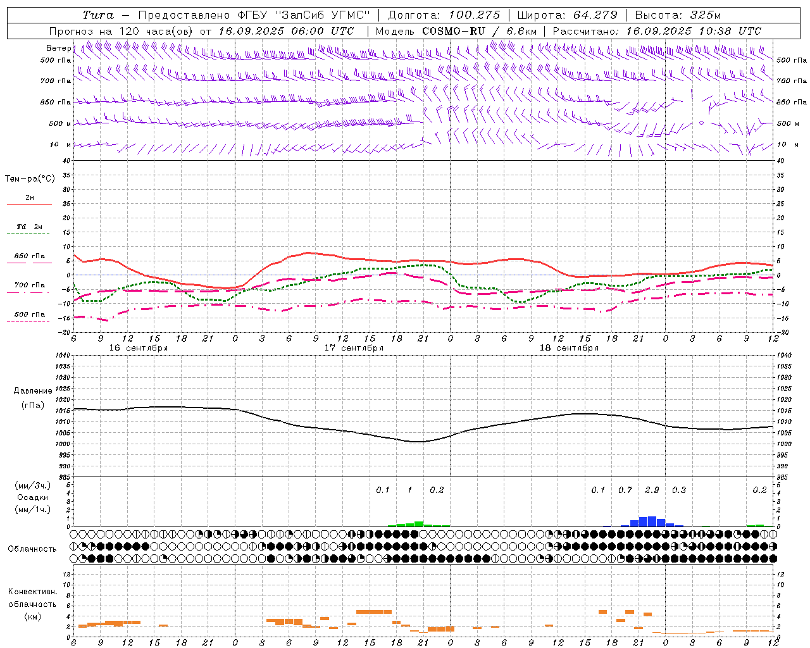
Task: Click "Рассчитано: 16.09.2025 10:38 UTC" timestamp
Action: [x=657, y=31]
